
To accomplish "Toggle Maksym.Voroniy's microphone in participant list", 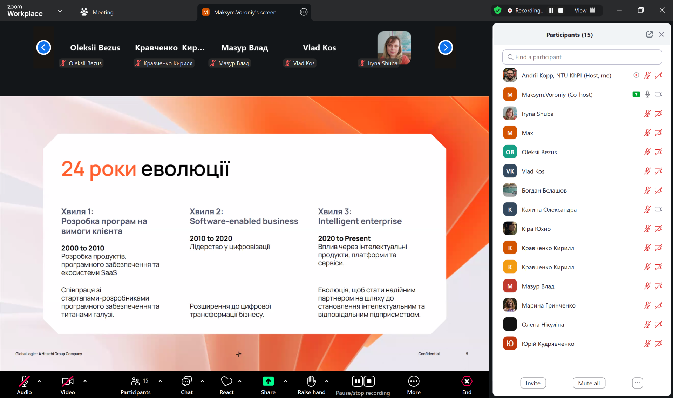I will pos(647,94).
